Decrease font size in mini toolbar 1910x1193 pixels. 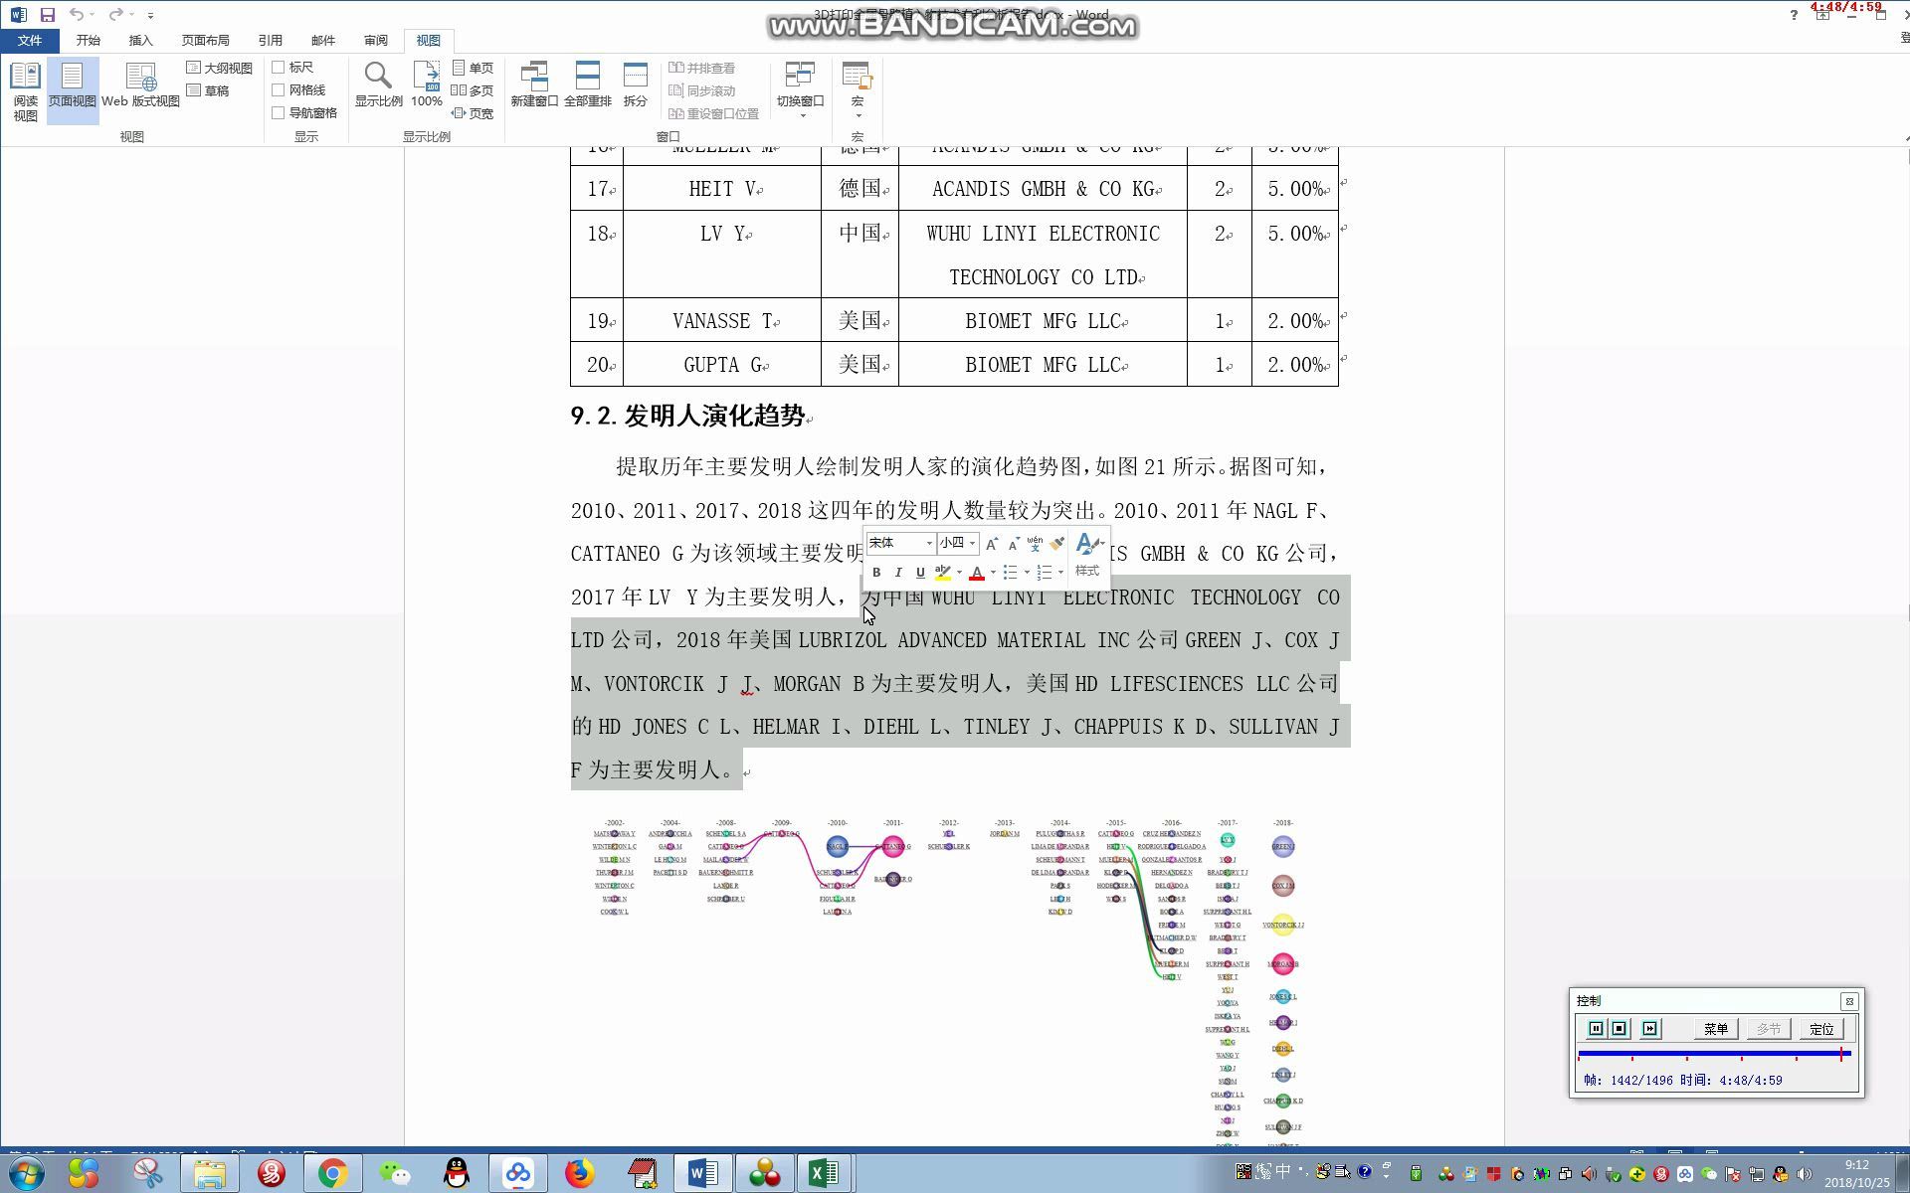coord(1014,543)
